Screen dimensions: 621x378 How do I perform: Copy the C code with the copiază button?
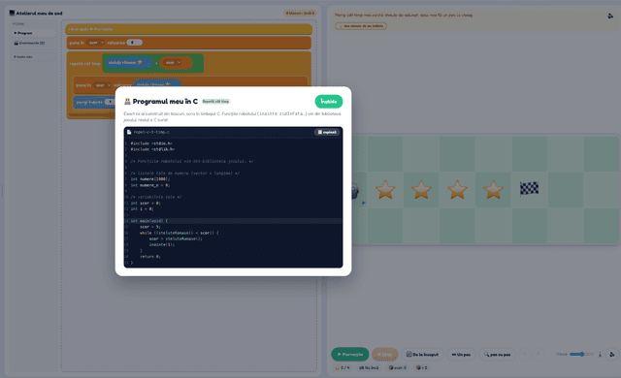tap(327, 132)
